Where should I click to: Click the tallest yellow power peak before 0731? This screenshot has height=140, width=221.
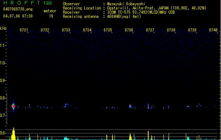pos(13,134)
